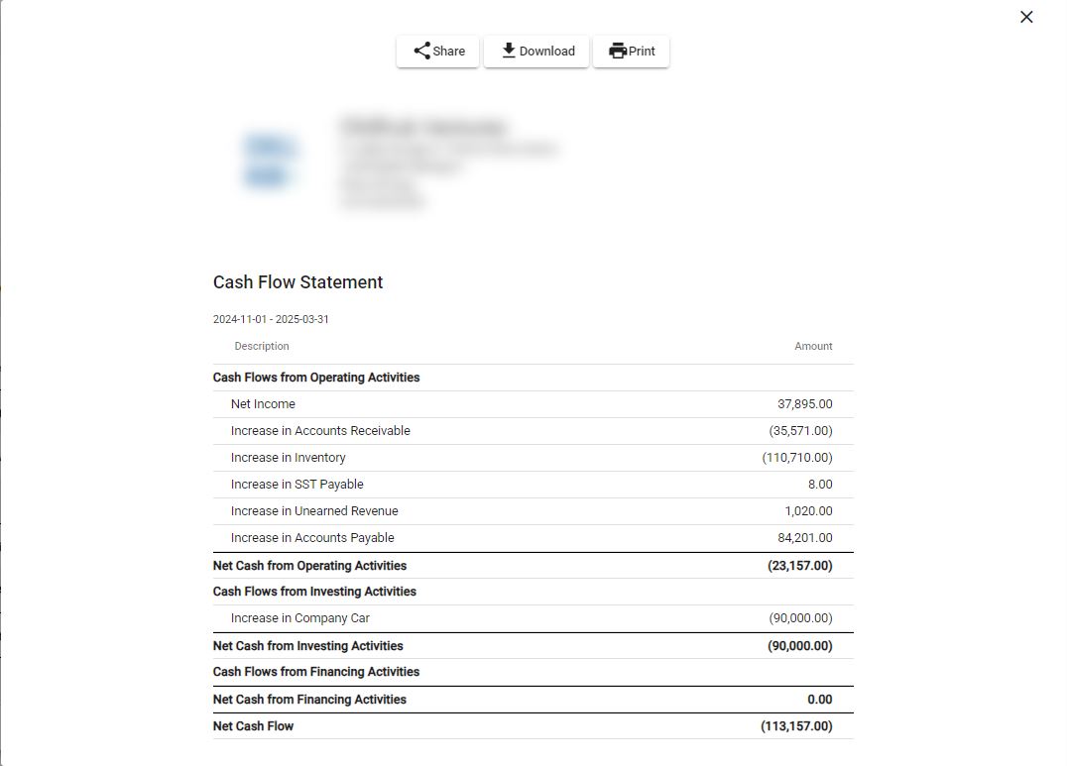Click the Net Cash Flow amount
The image size is (1067, 766).
pos(796,726)
